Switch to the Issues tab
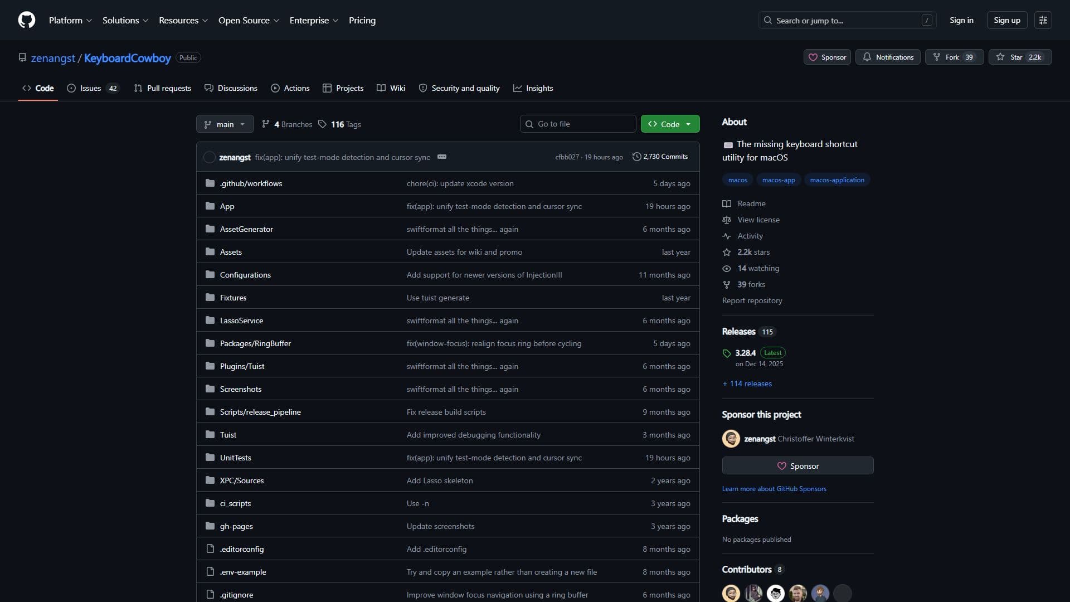The image size is (1070, 602). (x=93, y=88)
